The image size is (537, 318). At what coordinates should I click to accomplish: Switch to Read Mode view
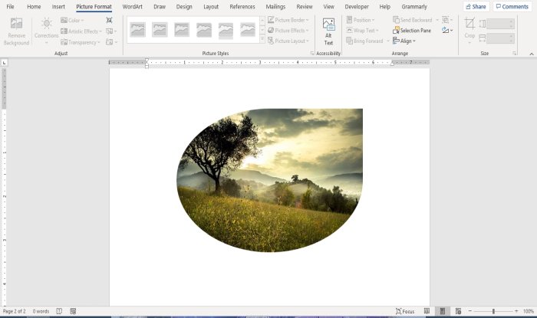click(x=427, y=311)
